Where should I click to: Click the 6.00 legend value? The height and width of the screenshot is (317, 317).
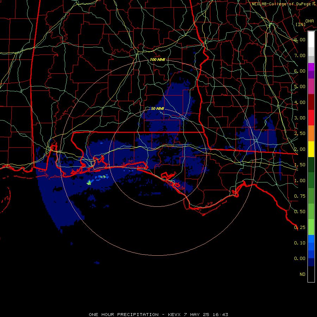click(x=300, y=71)
